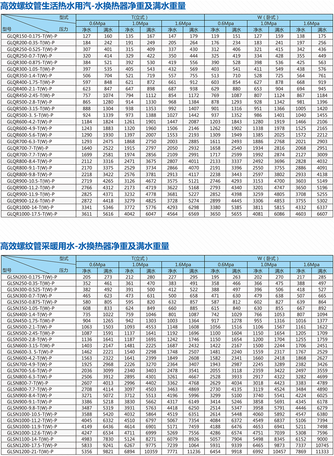Select model row GLQR400-2.1-T(W)-P
Viewport: 334px width, 456px height.
30,89
